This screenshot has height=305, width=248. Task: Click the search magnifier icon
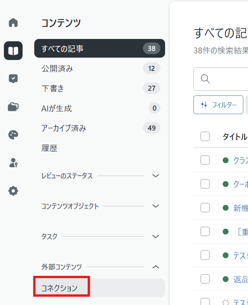[x=205, y=79]
